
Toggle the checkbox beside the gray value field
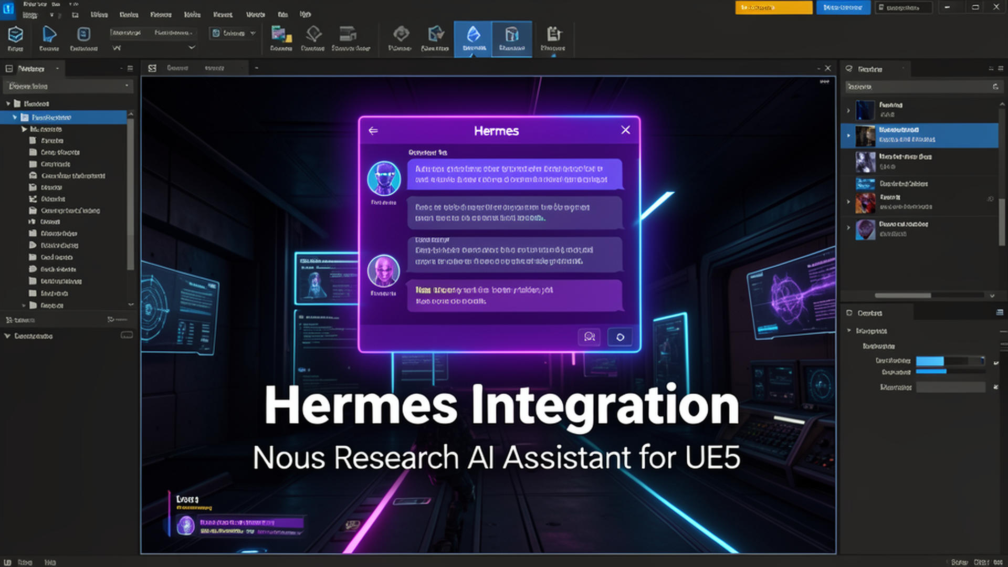996,387
